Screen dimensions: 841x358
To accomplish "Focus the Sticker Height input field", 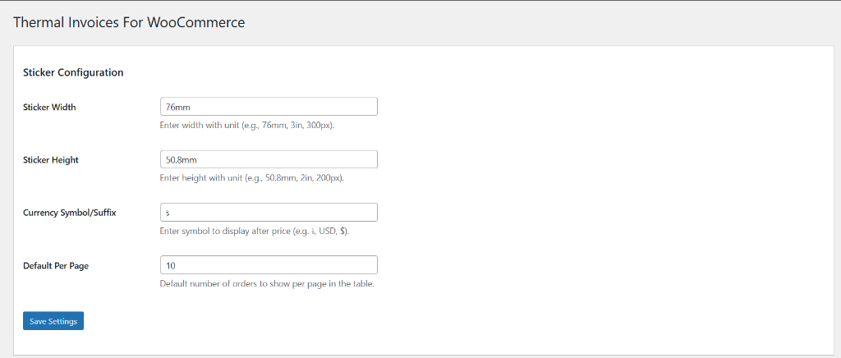I will point(269,160).
